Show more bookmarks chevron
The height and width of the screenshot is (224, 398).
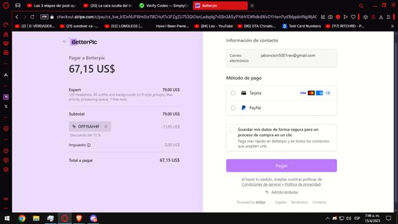pos(392,26)
